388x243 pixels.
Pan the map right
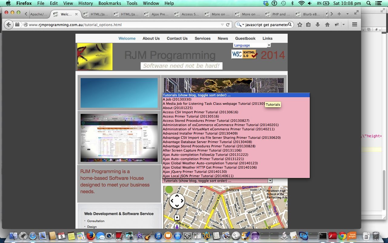coord(182,201)
